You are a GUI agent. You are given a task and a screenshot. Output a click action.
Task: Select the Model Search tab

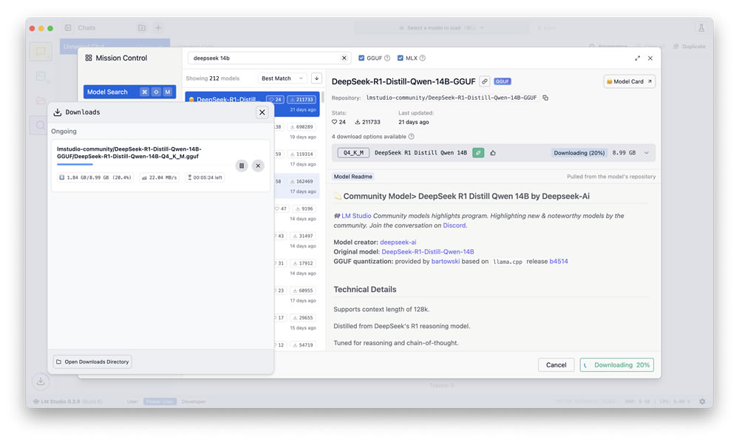point(129,92)
